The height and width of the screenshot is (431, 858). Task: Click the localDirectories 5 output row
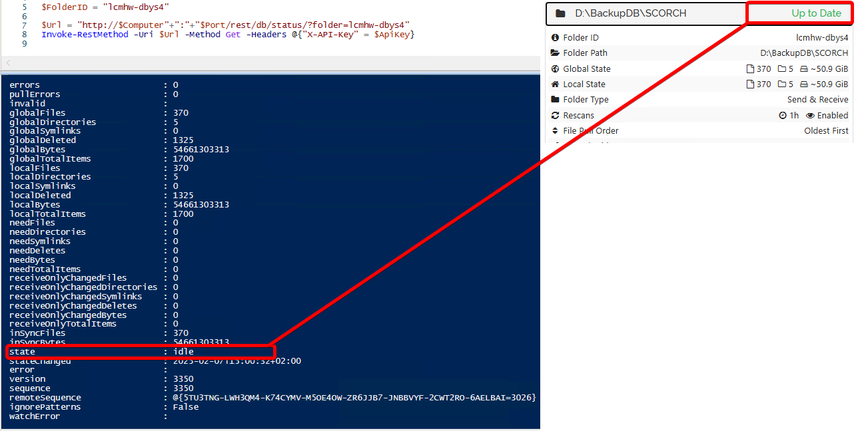(93, 177)
